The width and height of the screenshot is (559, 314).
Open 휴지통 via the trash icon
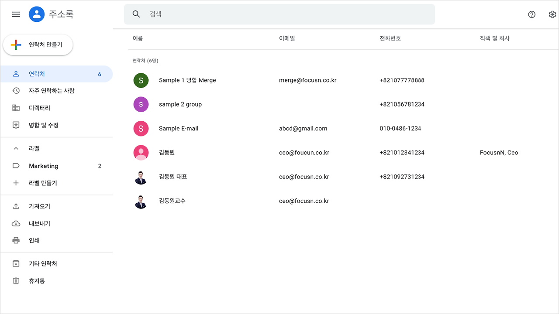(16, 281)
